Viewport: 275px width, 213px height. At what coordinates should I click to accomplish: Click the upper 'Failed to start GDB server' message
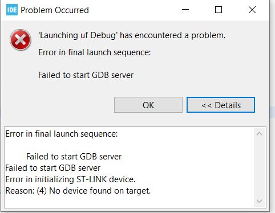(86, 75)
